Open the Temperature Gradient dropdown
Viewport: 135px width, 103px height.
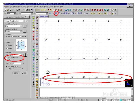pyautogui.click(x=24, y=21)
